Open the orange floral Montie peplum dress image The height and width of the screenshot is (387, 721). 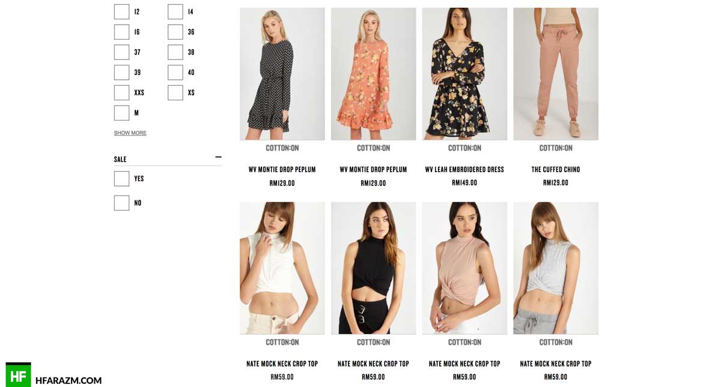pos(374,74)
